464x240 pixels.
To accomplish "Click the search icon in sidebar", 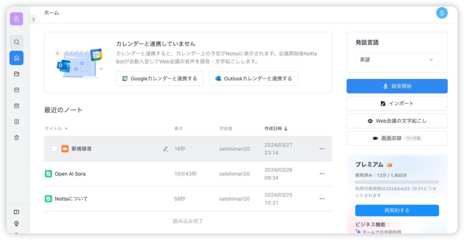I will point(16,42).
